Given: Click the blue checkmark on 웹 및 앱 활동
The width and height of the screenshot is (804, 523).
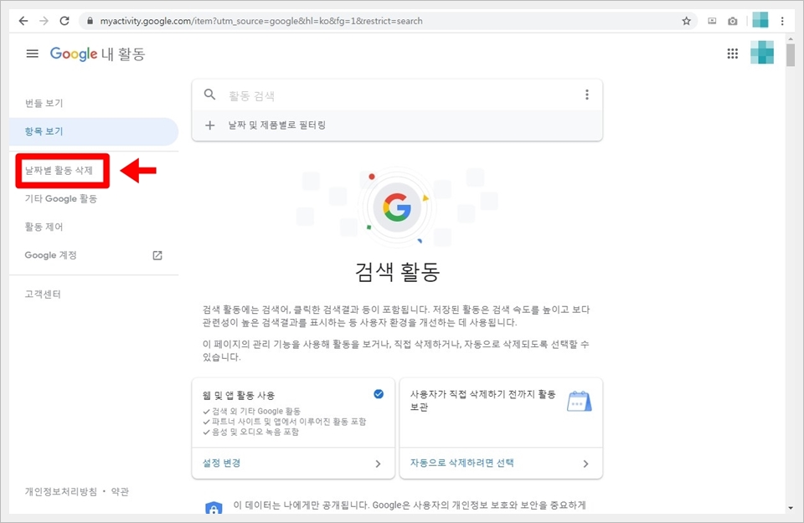Looking at the screenshot, I should (x=379, y=394).
